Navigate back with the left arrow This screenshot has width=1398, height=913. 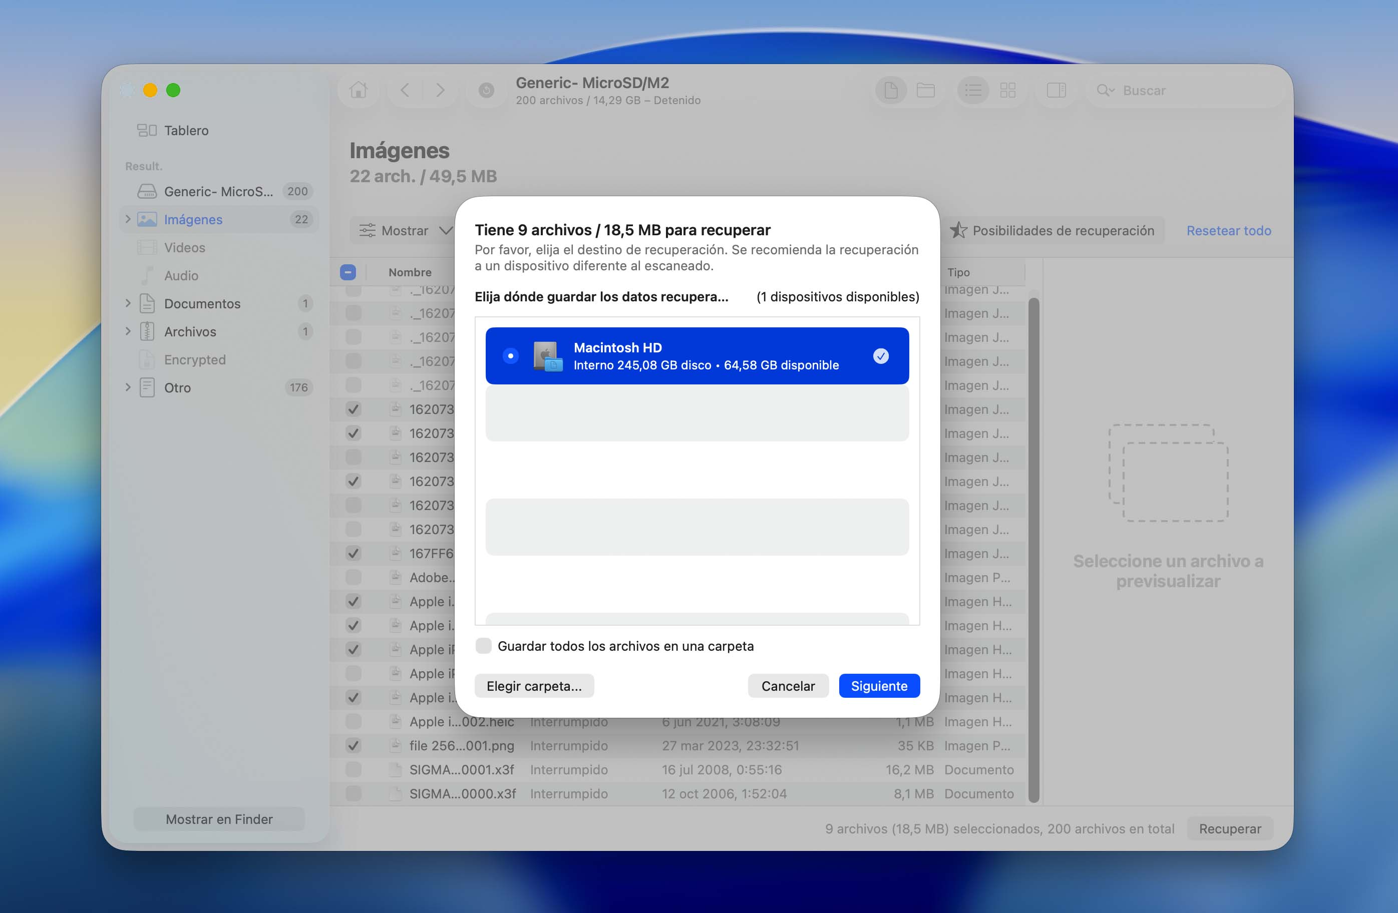tap(405, 91)
